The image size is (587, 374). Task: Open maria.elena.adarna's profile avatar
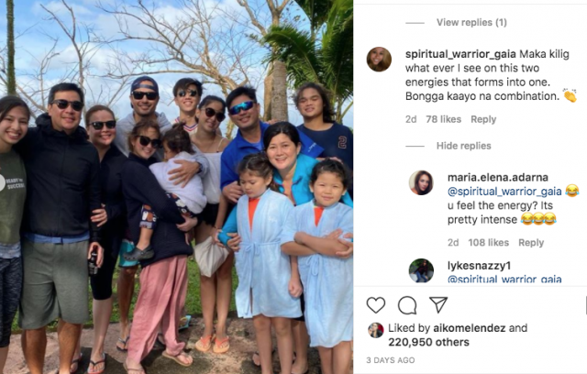pos(421,182)
